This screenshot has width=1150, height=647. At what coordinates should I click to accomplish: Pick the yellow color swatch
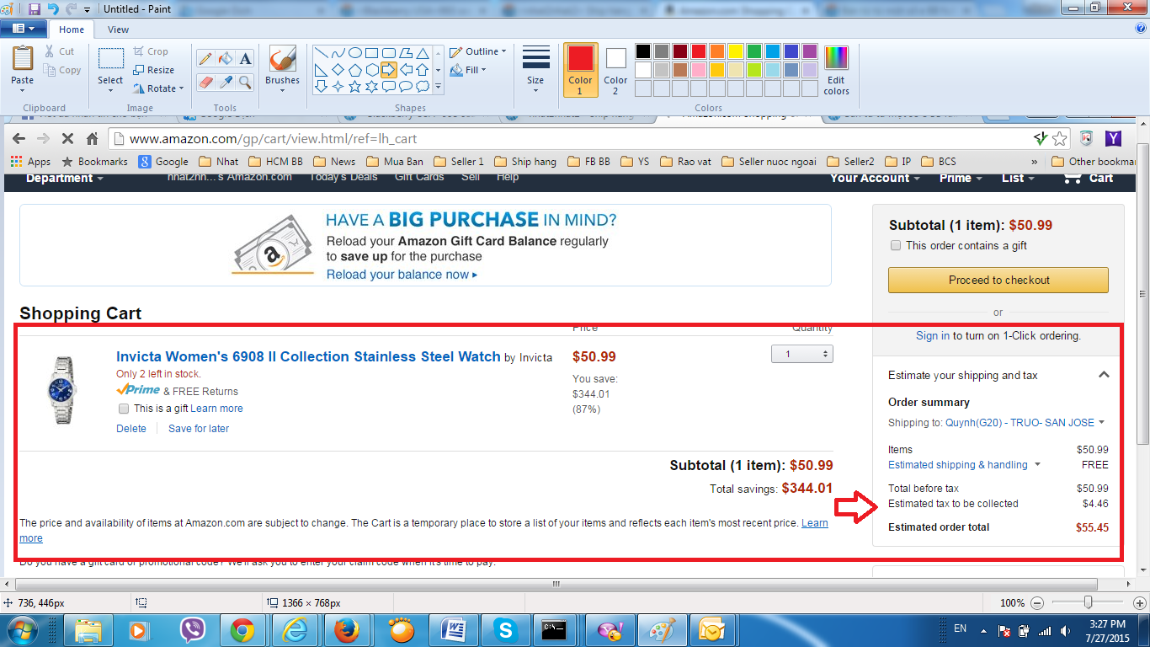tap(736, 51)
